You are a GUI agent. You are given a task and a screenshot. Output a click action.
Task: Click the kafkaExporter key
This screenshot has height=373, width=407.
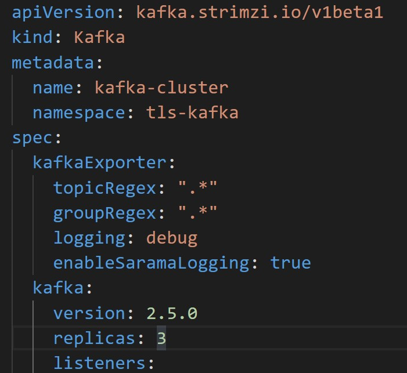pos(99,163)
